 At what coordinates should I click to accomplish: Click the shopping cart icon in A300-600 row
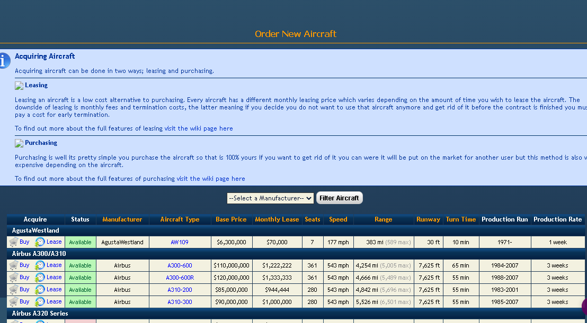tap(14, 265)
